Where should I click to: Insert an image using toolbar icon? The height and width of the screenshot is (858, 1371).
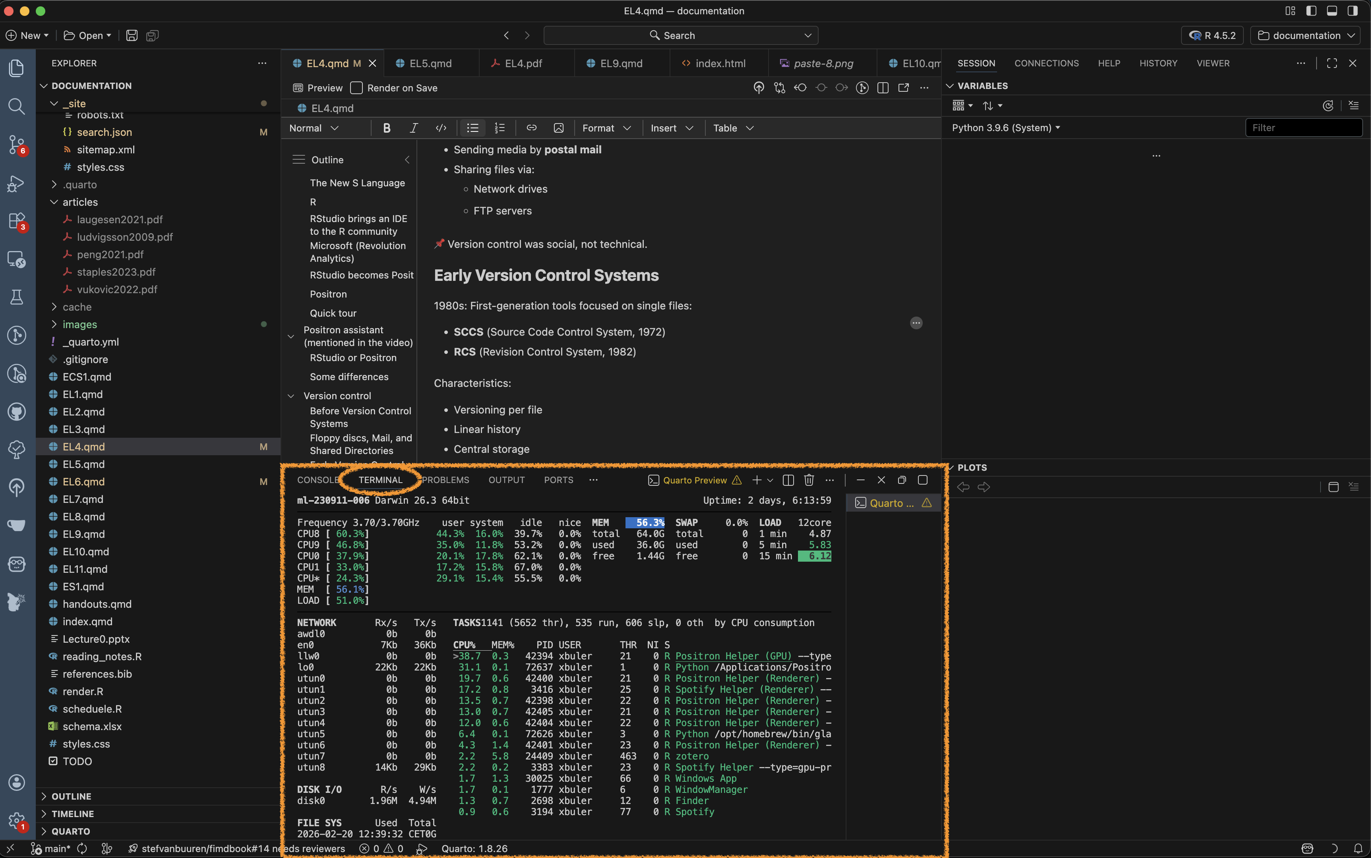click(x=559, y=128)
